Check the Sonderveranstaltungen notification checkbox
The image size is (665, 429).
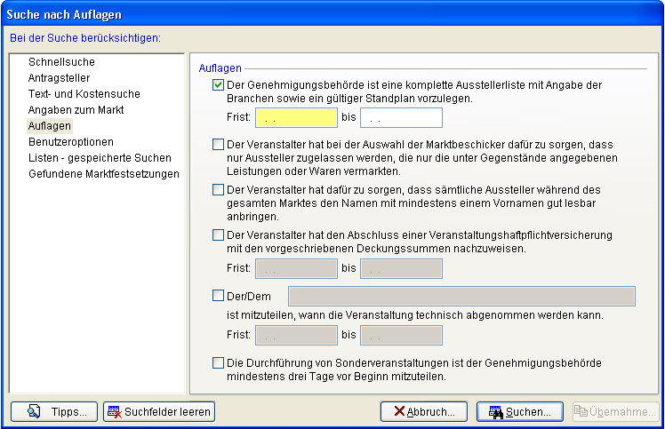tap(219, 362)
